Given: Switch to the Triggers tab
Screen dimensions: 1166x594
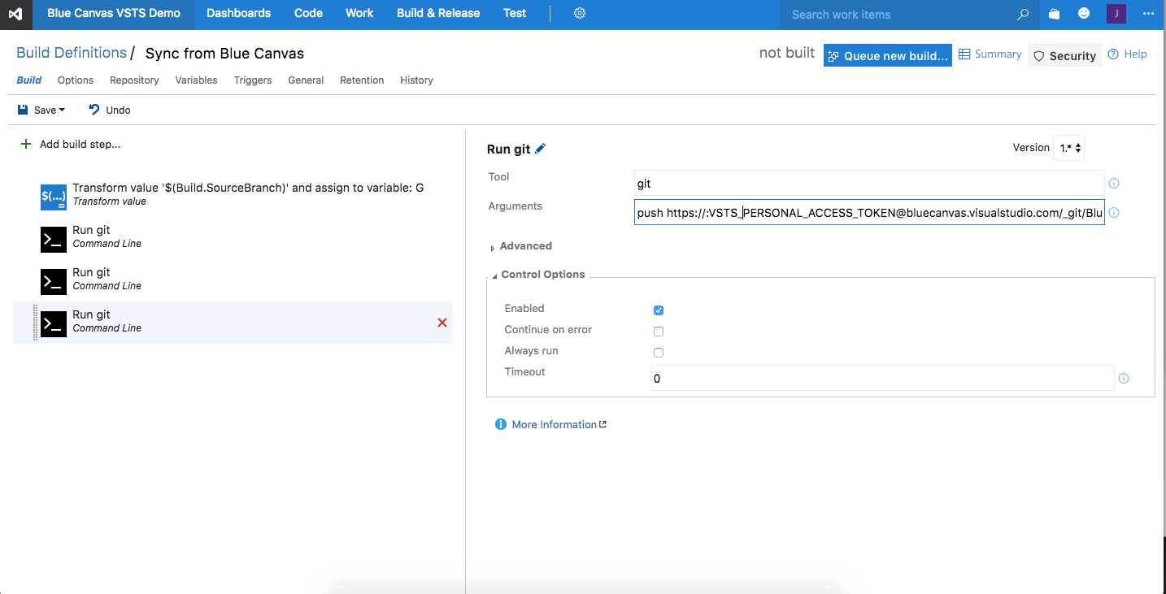Looking at the screenshot, I should click(253, 80).
